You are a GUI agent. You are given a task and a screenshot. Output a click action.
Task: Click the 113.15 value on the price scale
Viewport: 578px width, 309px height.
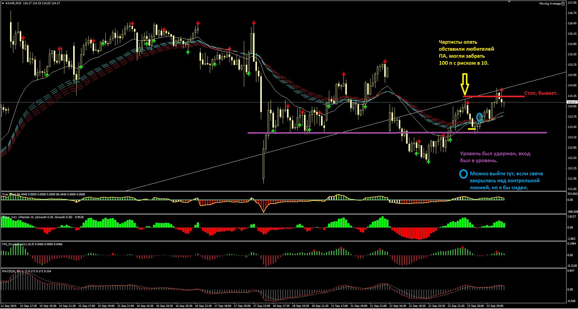pyautogui.click(x=572, y=137)
